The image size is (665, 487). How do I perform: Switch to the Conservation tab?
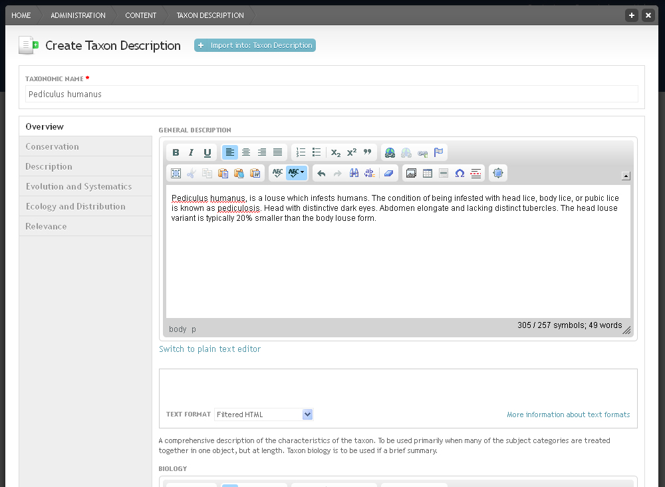pos(85,146)
